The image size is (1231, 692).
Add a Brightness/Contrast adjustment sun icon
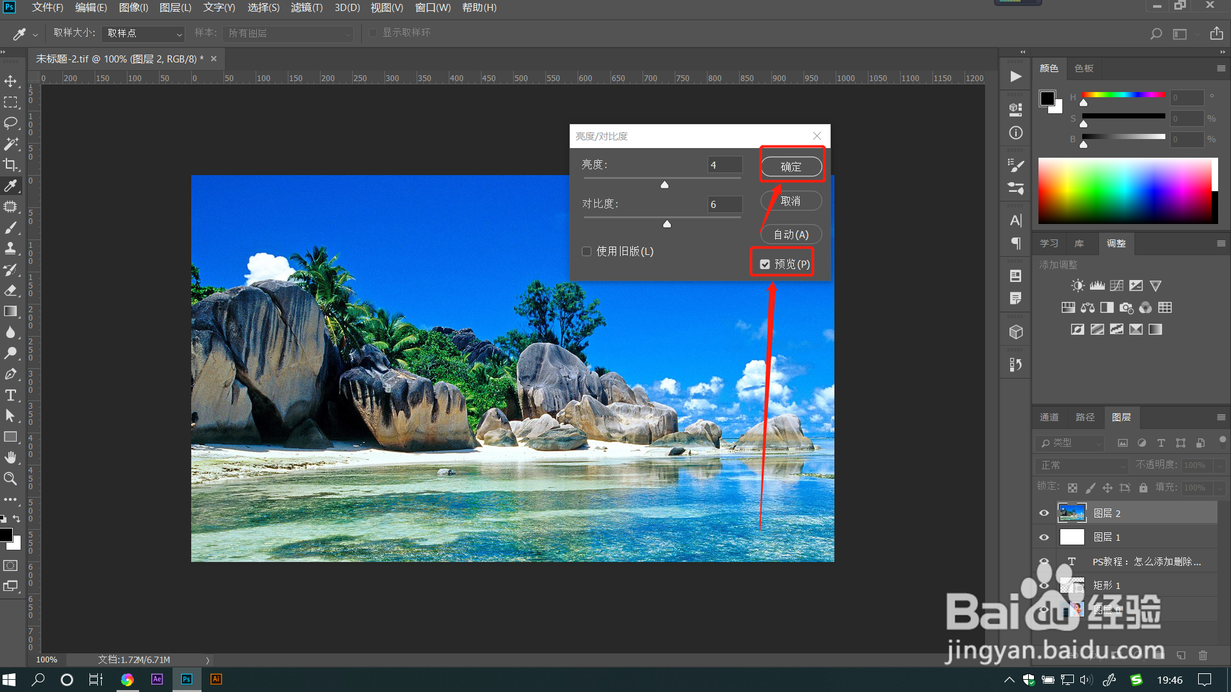pos(1078,285)
